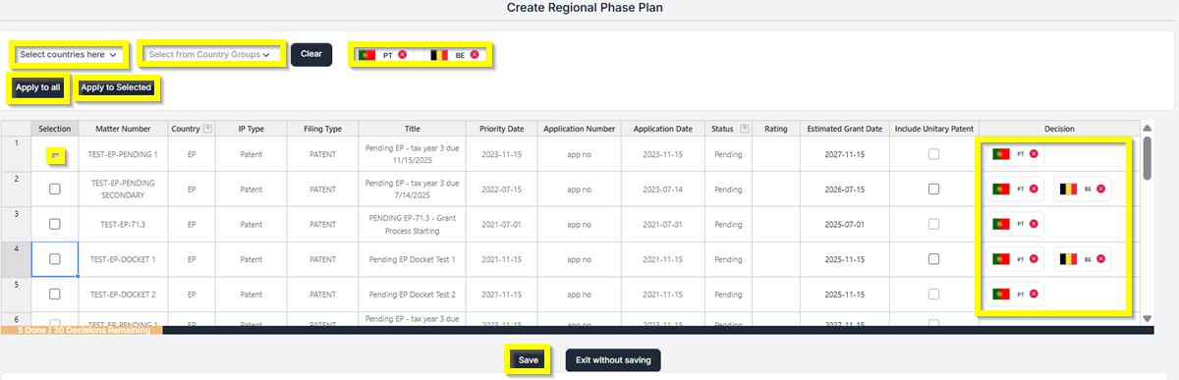Select row header number 2
Screen dimensions: 1179x380
[x=16, y=190]
